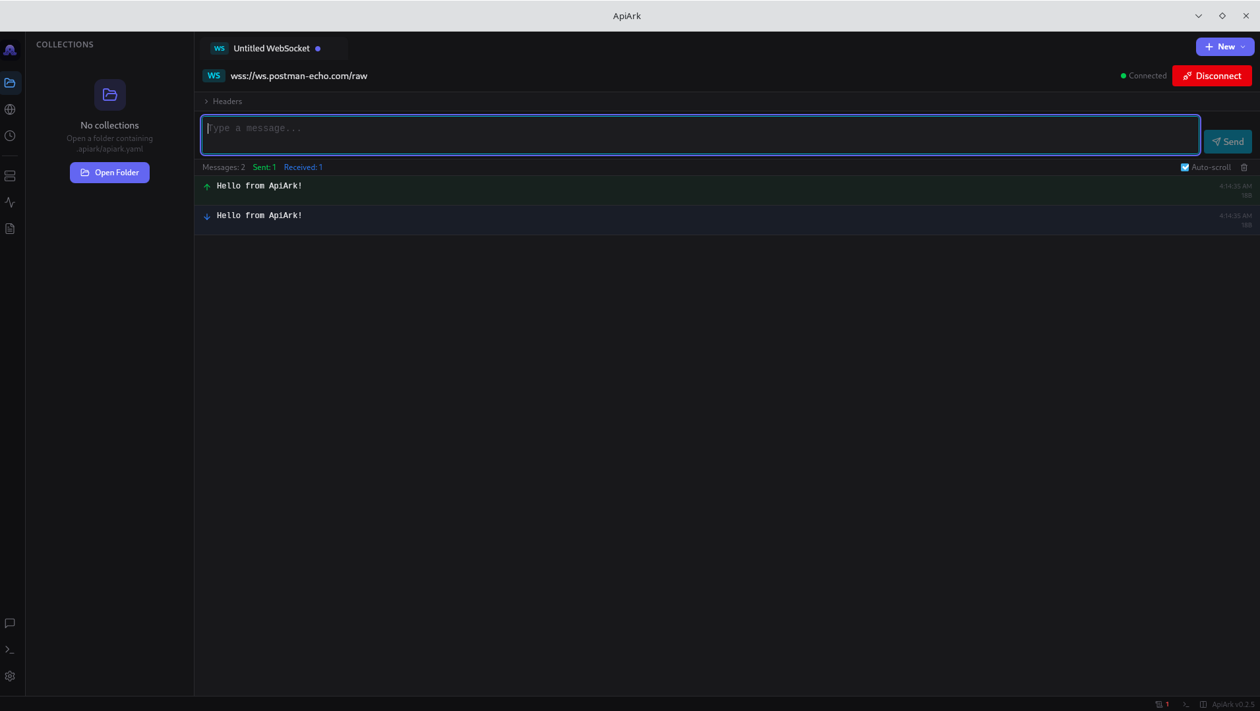The height and width of the screenshot is (711, 1260).
Task: Open the Collections panel in the sidebar
Action: 10,83
